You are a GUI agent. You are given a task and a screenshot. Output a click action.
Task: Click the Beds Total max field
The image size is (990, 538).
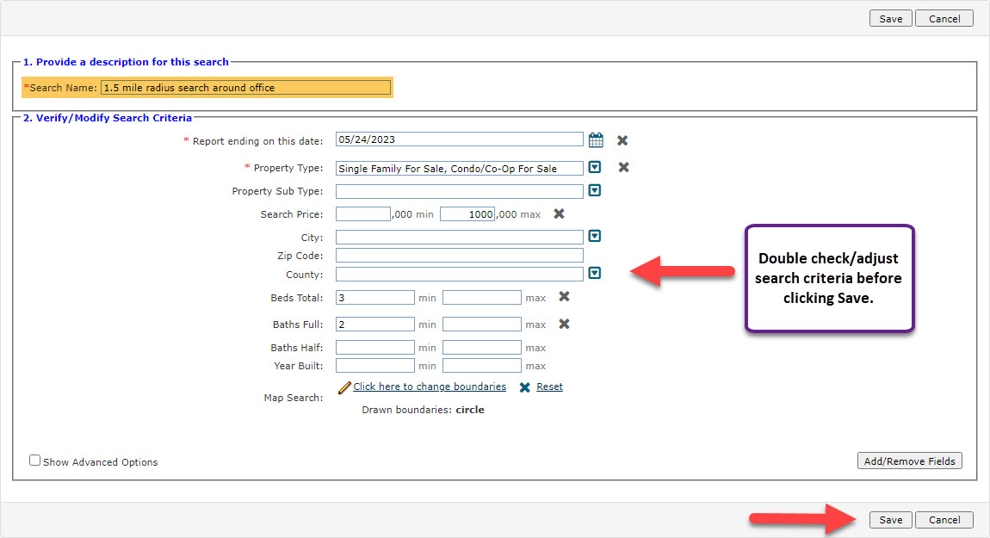click(x=482, y=298)
